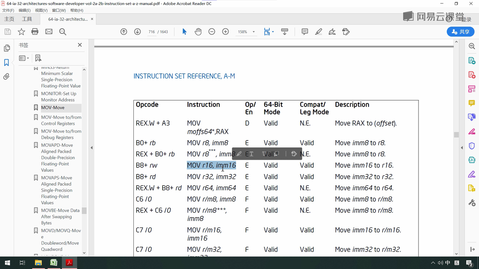Click the stamp tool icon in toolbar
Image resolution: width=479 pixels, height=269 pixels.
click(346, 32)
